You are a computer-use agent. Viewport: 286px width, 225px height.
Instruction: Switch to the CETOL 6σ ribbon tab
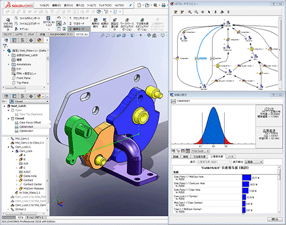click(82, 34)
